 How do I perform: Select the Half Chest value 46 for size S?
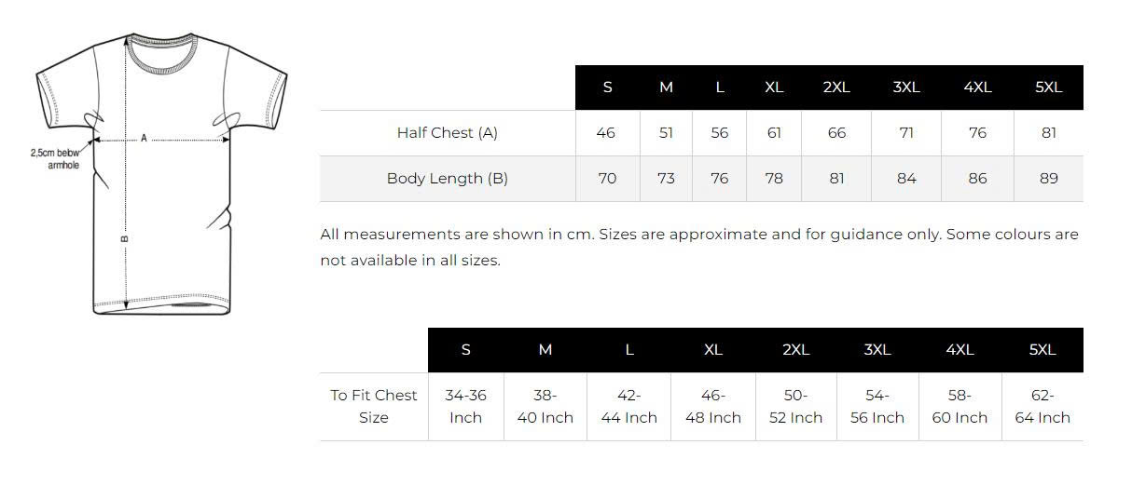606,133
